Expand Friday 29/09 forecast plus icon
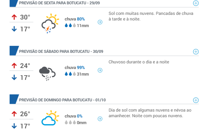This screenshot has width=206, height=136. (196, 3)
